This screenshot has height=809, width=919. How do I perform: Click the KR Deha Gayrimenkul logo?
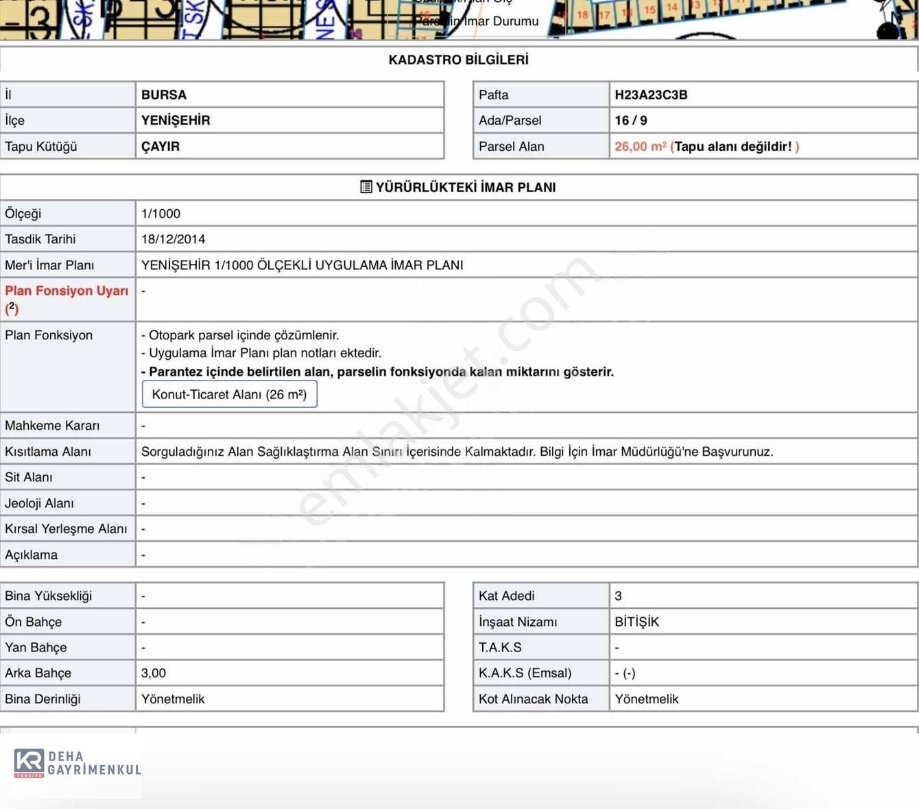77,764
